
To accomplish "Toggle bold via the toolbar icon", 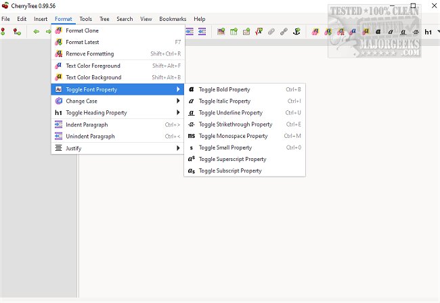I will pyautogui.click(x=378, y=32).
